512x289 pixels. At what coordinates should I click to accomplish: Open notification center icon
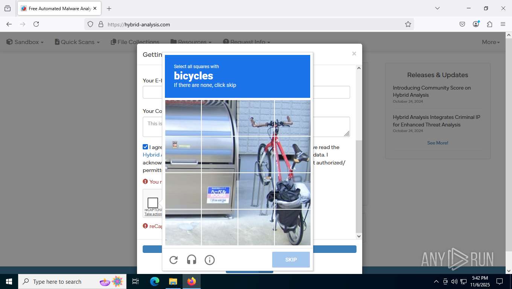pos(500,281)
